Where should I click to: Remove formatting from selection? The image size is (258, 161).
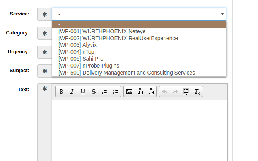point(197,92)
